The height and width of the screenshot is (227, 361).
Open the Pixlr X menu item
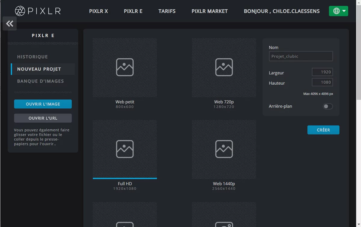click(x=98, y=11)
